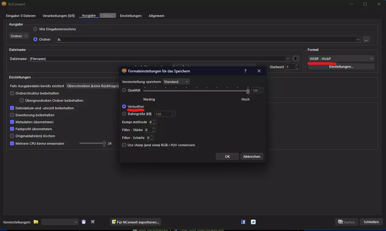Switch to 'Verarbeitungen [0/0]' tab
This screenshot has width=386, height=231.
pos(59,16)
